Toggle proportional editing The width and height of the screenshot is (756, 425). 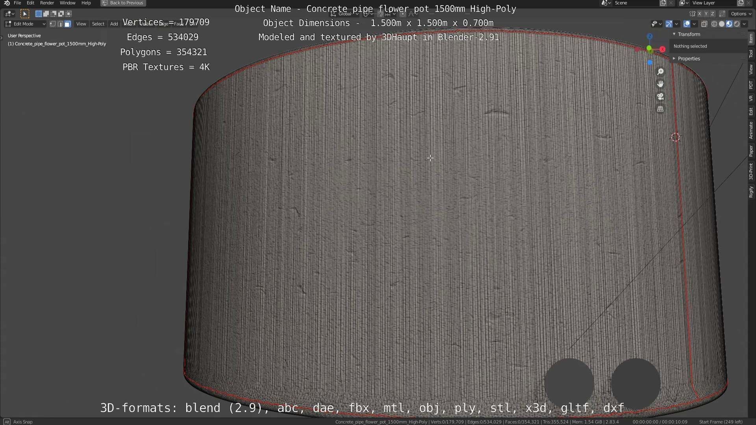(x=402, y=14)
